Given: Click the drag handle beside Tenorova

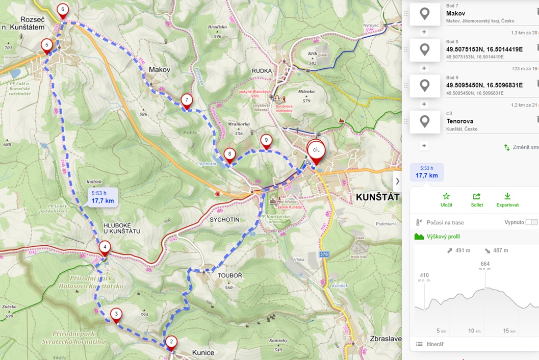Looking at the screenshot, I should point(406,122).
